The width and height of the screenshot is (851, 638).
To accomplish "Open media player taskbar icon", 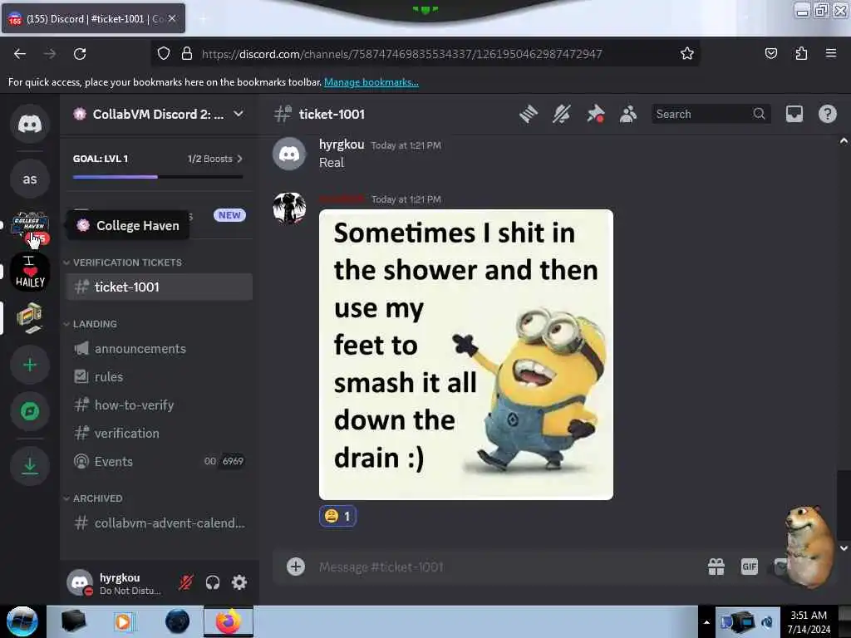I will pyautogui.click(x=123, y=621).
